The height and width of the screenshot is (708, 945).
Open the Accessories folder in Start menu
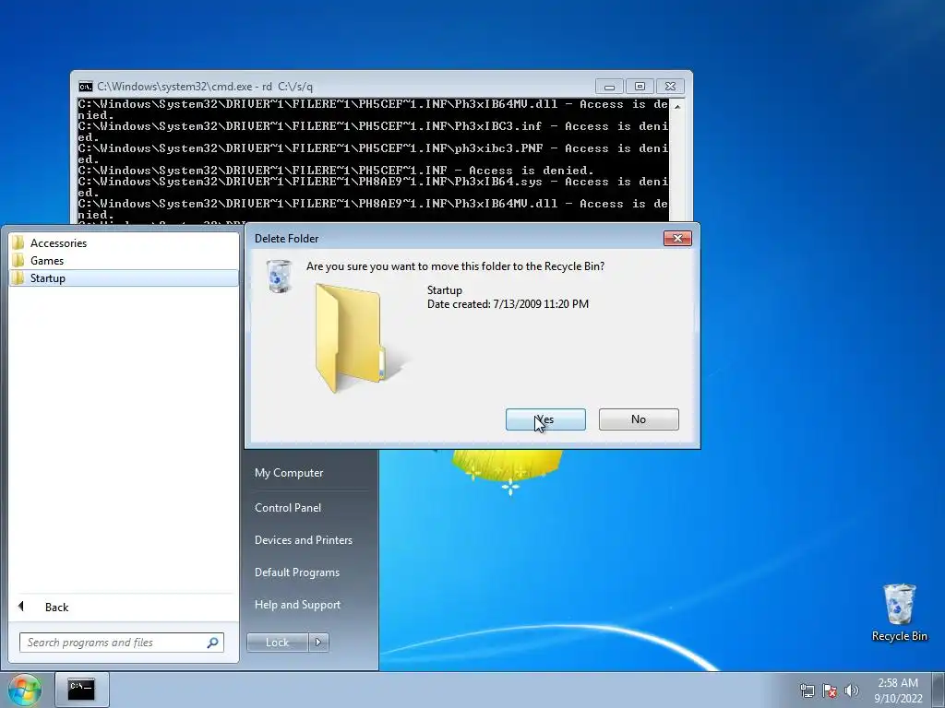point(124,243)
